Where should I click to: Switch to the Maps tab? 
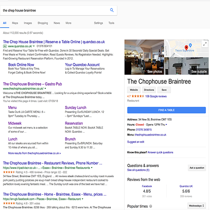click(x=15, y=23)
